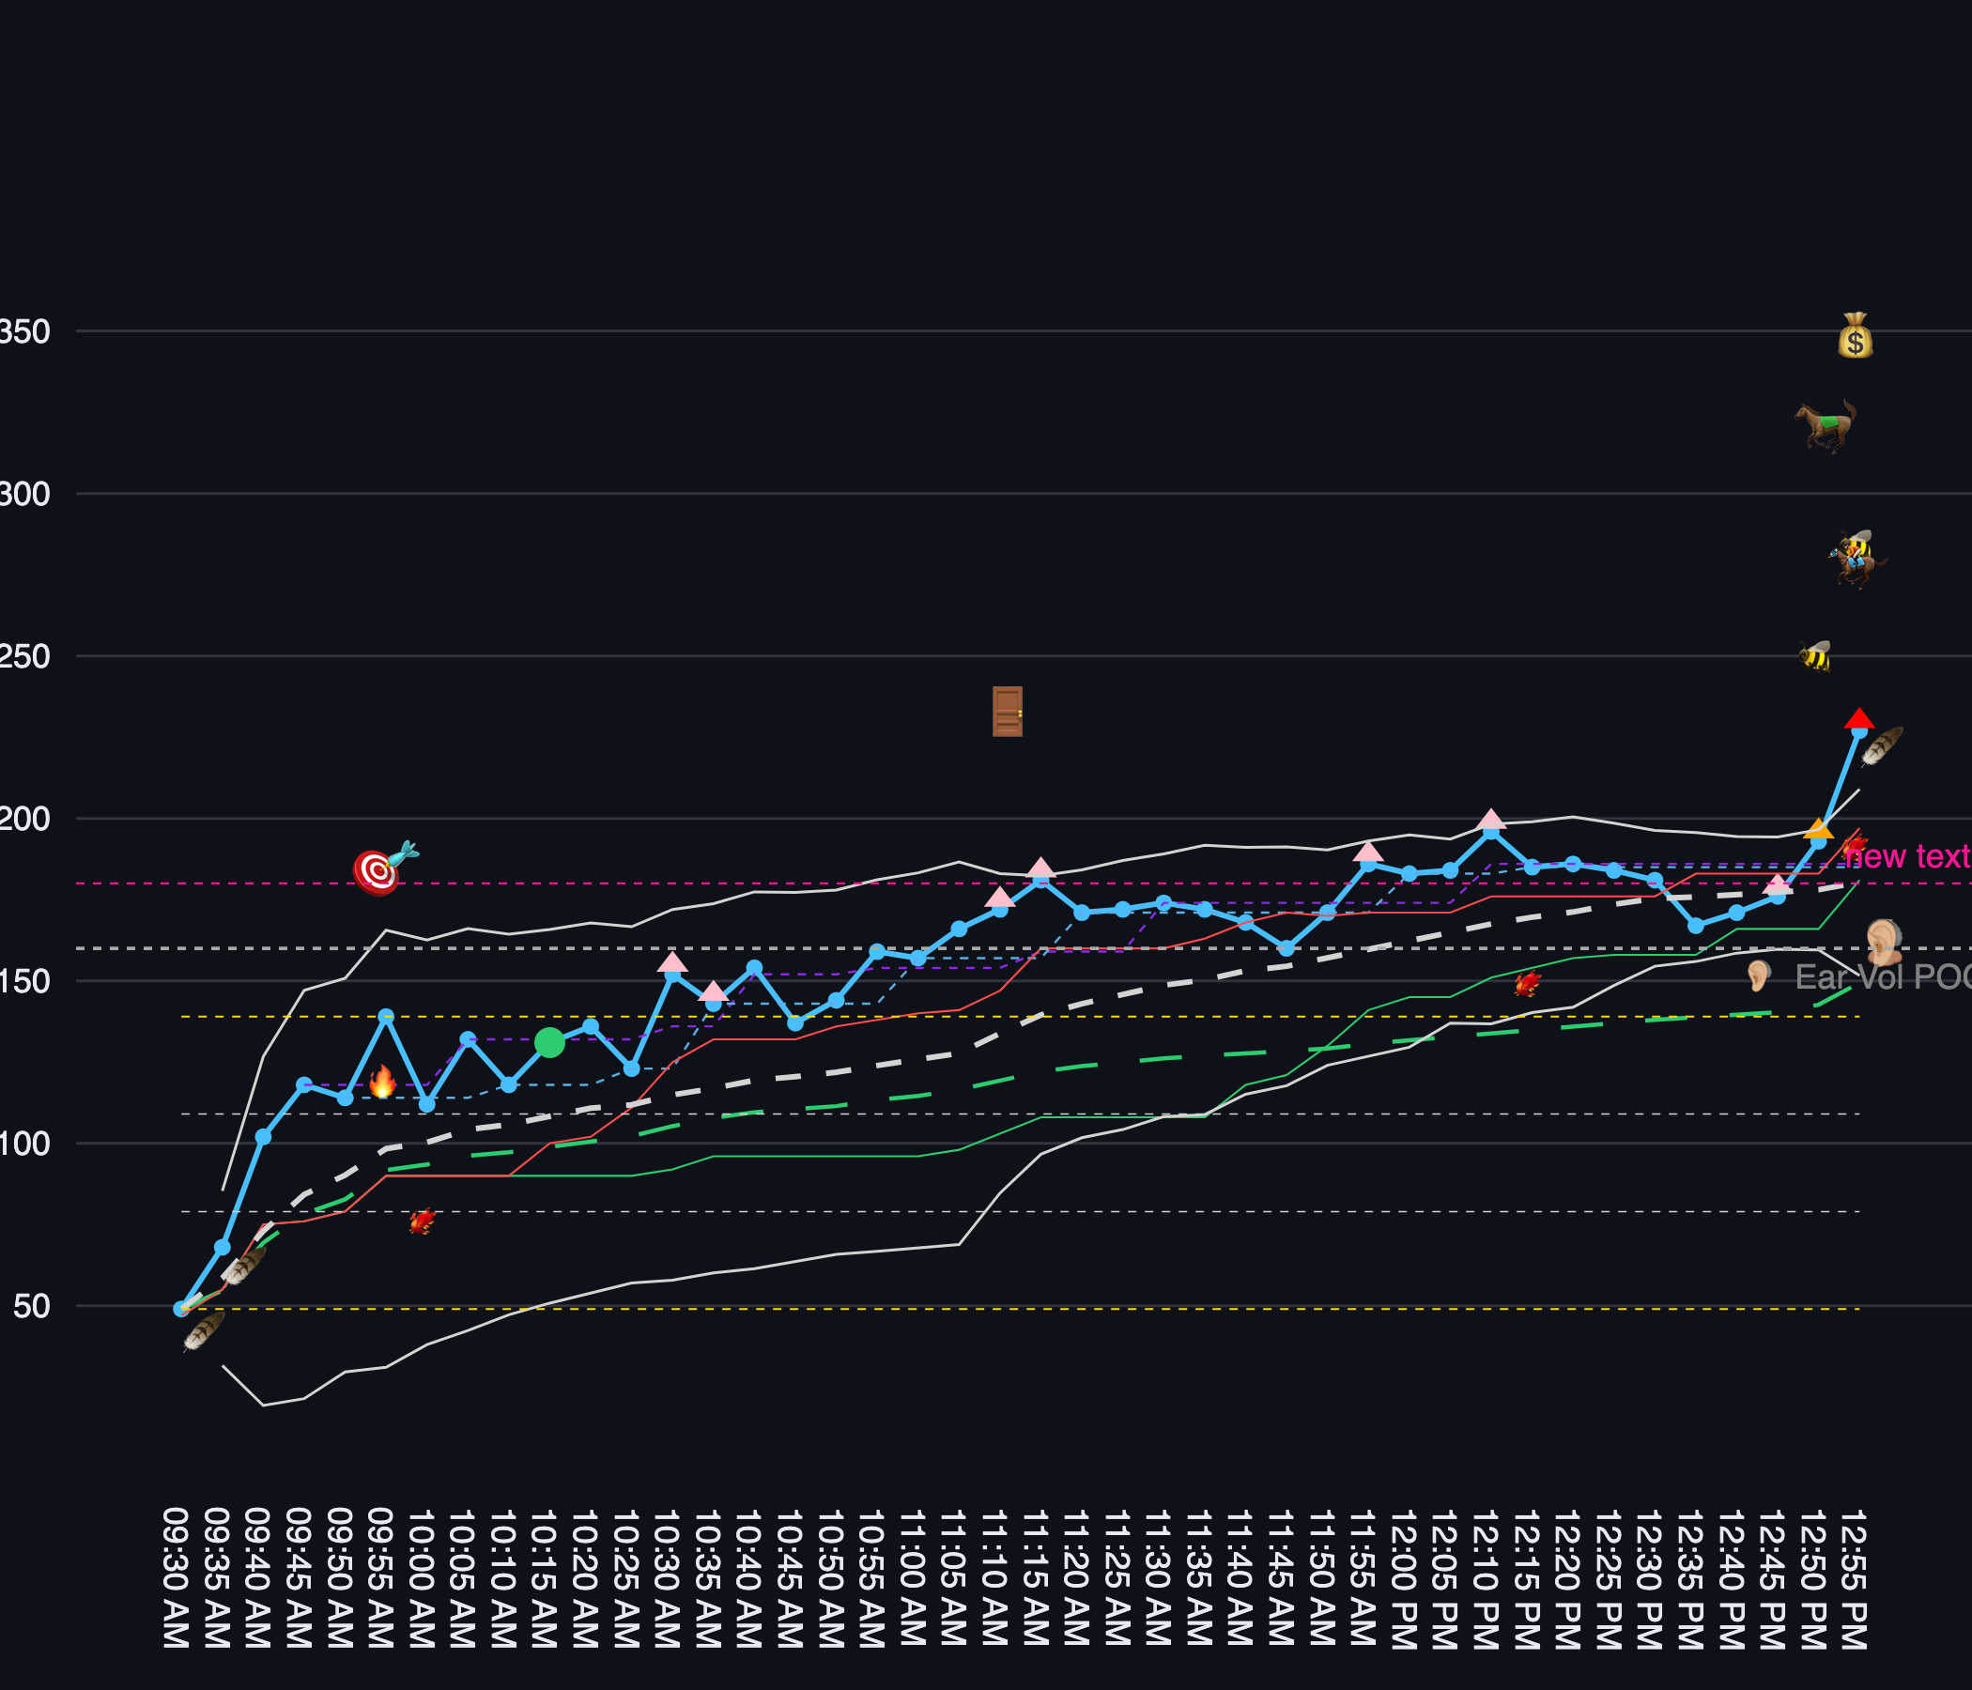Click the feather below the first data point
The height and width of the screenshot is (1690, 1972).
point(204,1330)
